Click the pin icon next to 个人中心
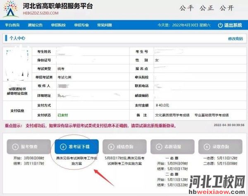The width and height of the screenshot is (248, 196). (x=6, y=38)
